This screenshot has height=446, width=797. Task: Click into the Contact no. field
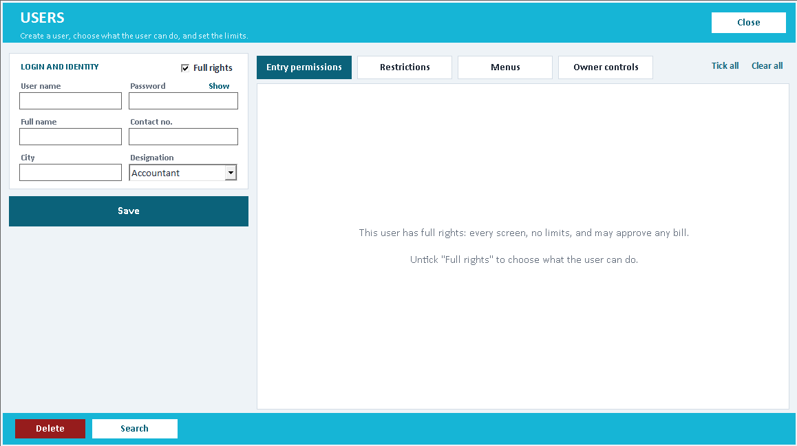click(x=184, y=137)
